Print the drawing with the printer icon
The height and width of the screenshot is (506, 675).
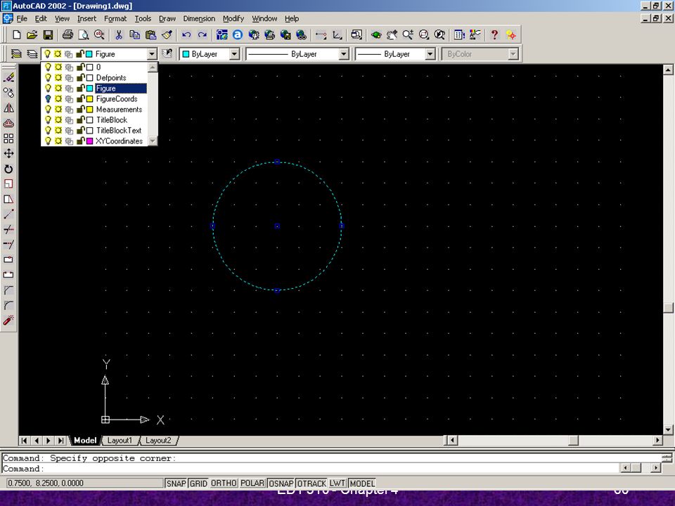67,35
